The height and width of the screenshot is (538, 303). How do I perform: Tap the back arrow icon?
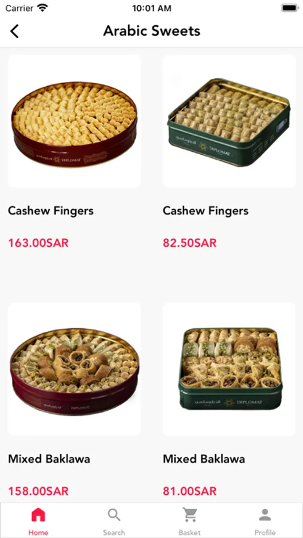pos(14,31)
